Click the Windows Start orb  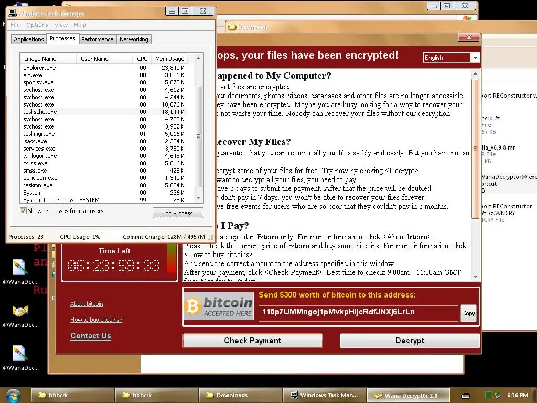point(13,396)
